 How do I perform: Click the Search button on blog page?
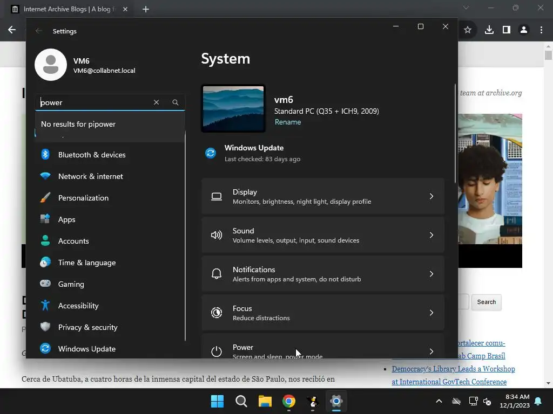coord(487,302)
